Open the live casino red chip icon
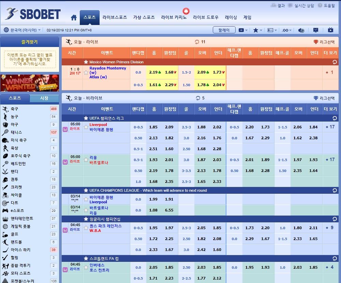The height and width of the screenshot is (283, 341). coord(186,11)
